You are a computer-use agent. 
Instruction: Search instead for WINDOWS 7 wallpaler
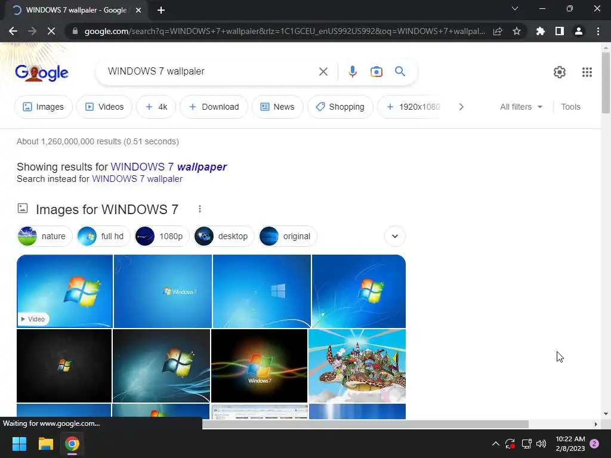point(137,179)
